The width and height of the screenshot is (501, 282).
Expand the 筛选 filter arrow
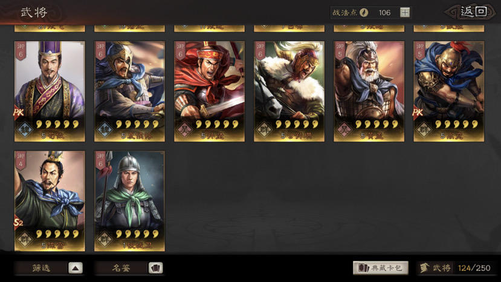click(76, 268)
